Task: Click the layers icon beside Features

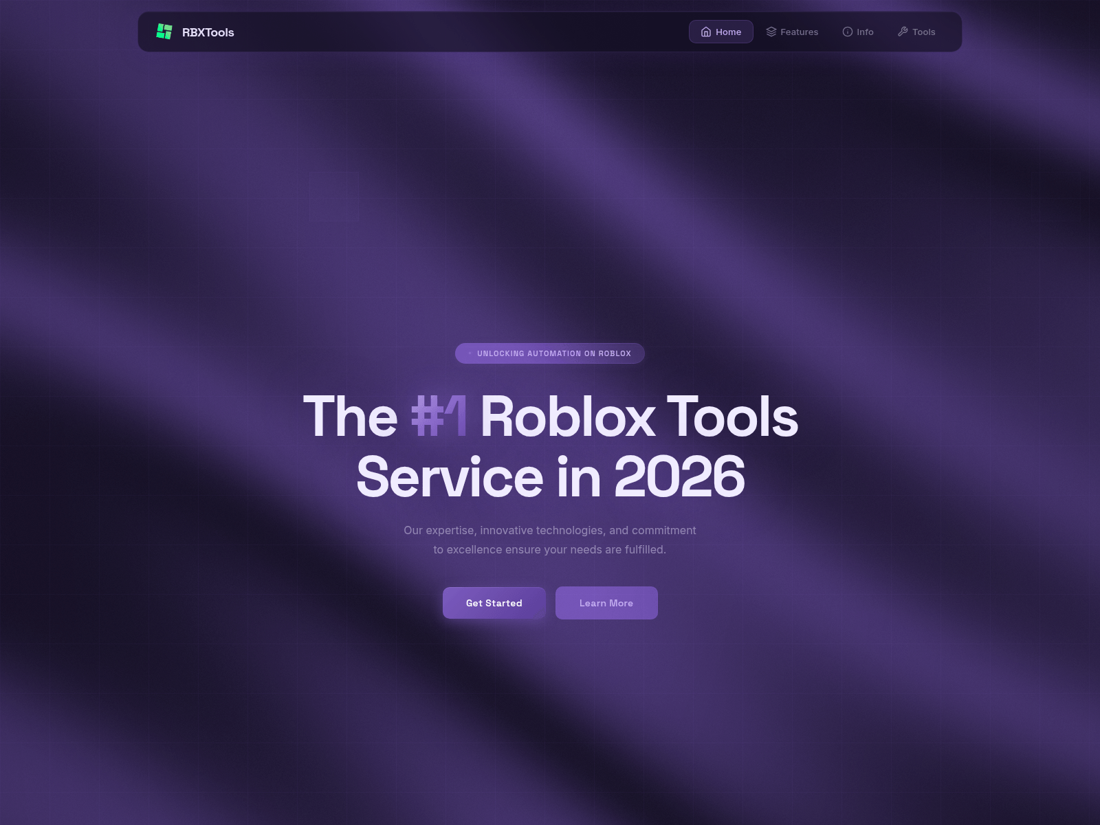Action: coord(771,32)
